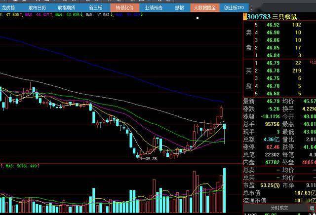Click the orange 转债比价 button
Image resolution: width=316 pixels, height=215 pixels.
coord(125,8)
